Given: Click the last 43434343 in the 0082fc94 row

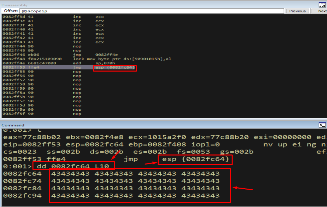Looking at the screenshot, I should click(200, 196).
